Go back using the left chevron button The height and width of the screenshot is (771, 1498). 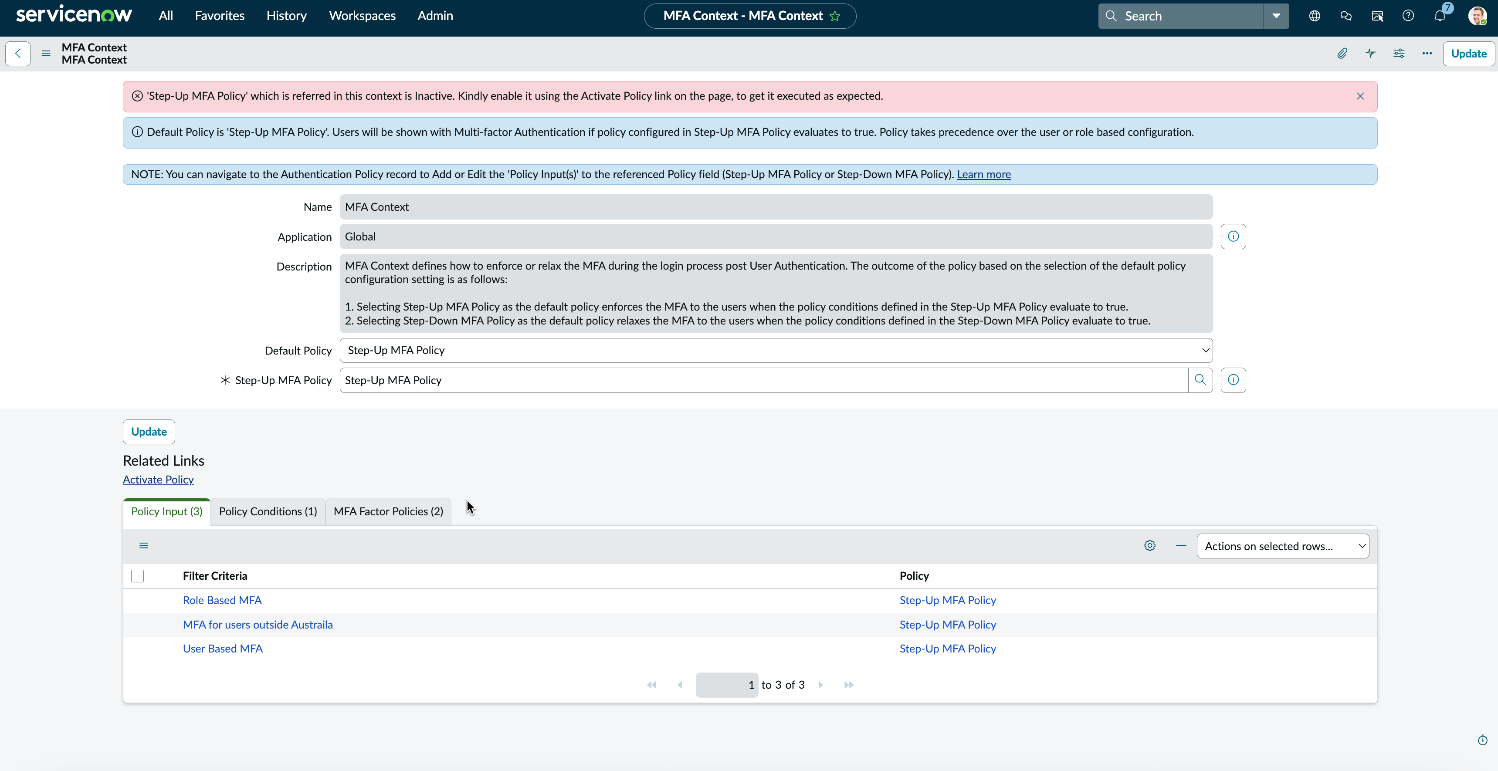tap(18, 54)
